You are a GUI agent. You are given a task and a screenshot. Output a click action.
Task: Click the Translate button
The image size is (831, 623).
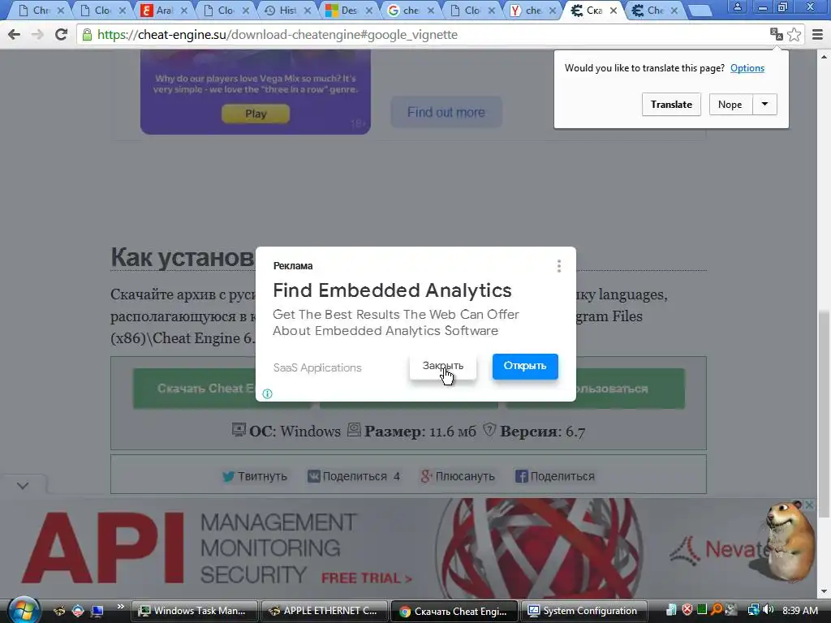[x=671, y=105]
